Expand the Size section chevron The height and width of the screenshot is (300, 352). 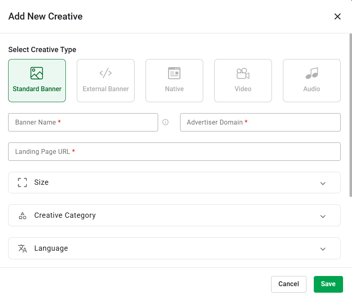coord(323,183)
